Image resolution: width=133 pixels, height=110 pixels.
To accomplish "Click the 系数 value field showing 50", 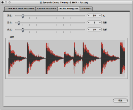I will (x=94, y=16).
